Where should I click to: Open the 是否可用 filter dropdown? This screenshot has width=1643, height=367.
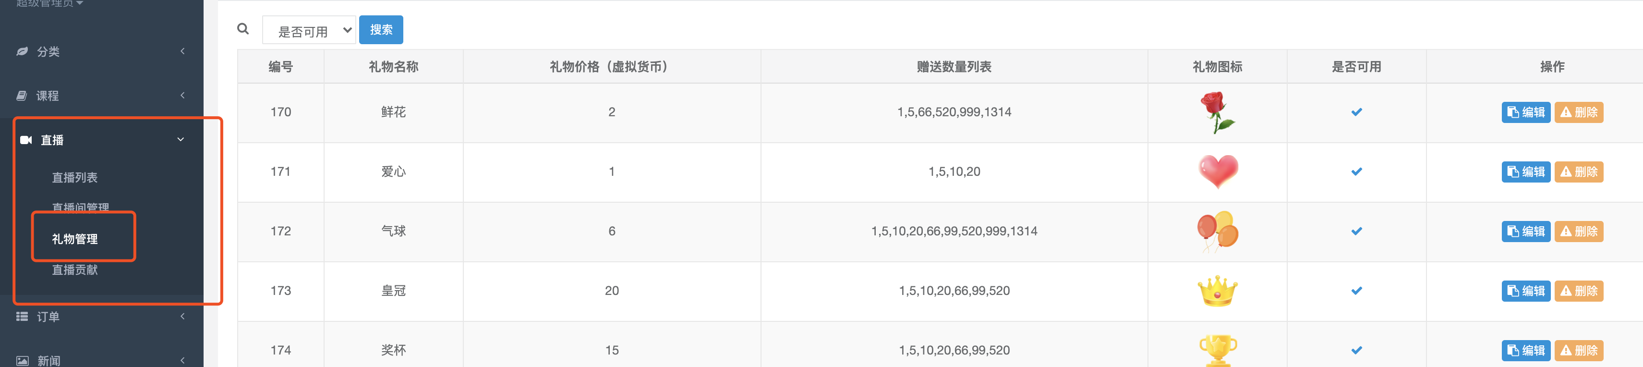(x=309, y=30)
